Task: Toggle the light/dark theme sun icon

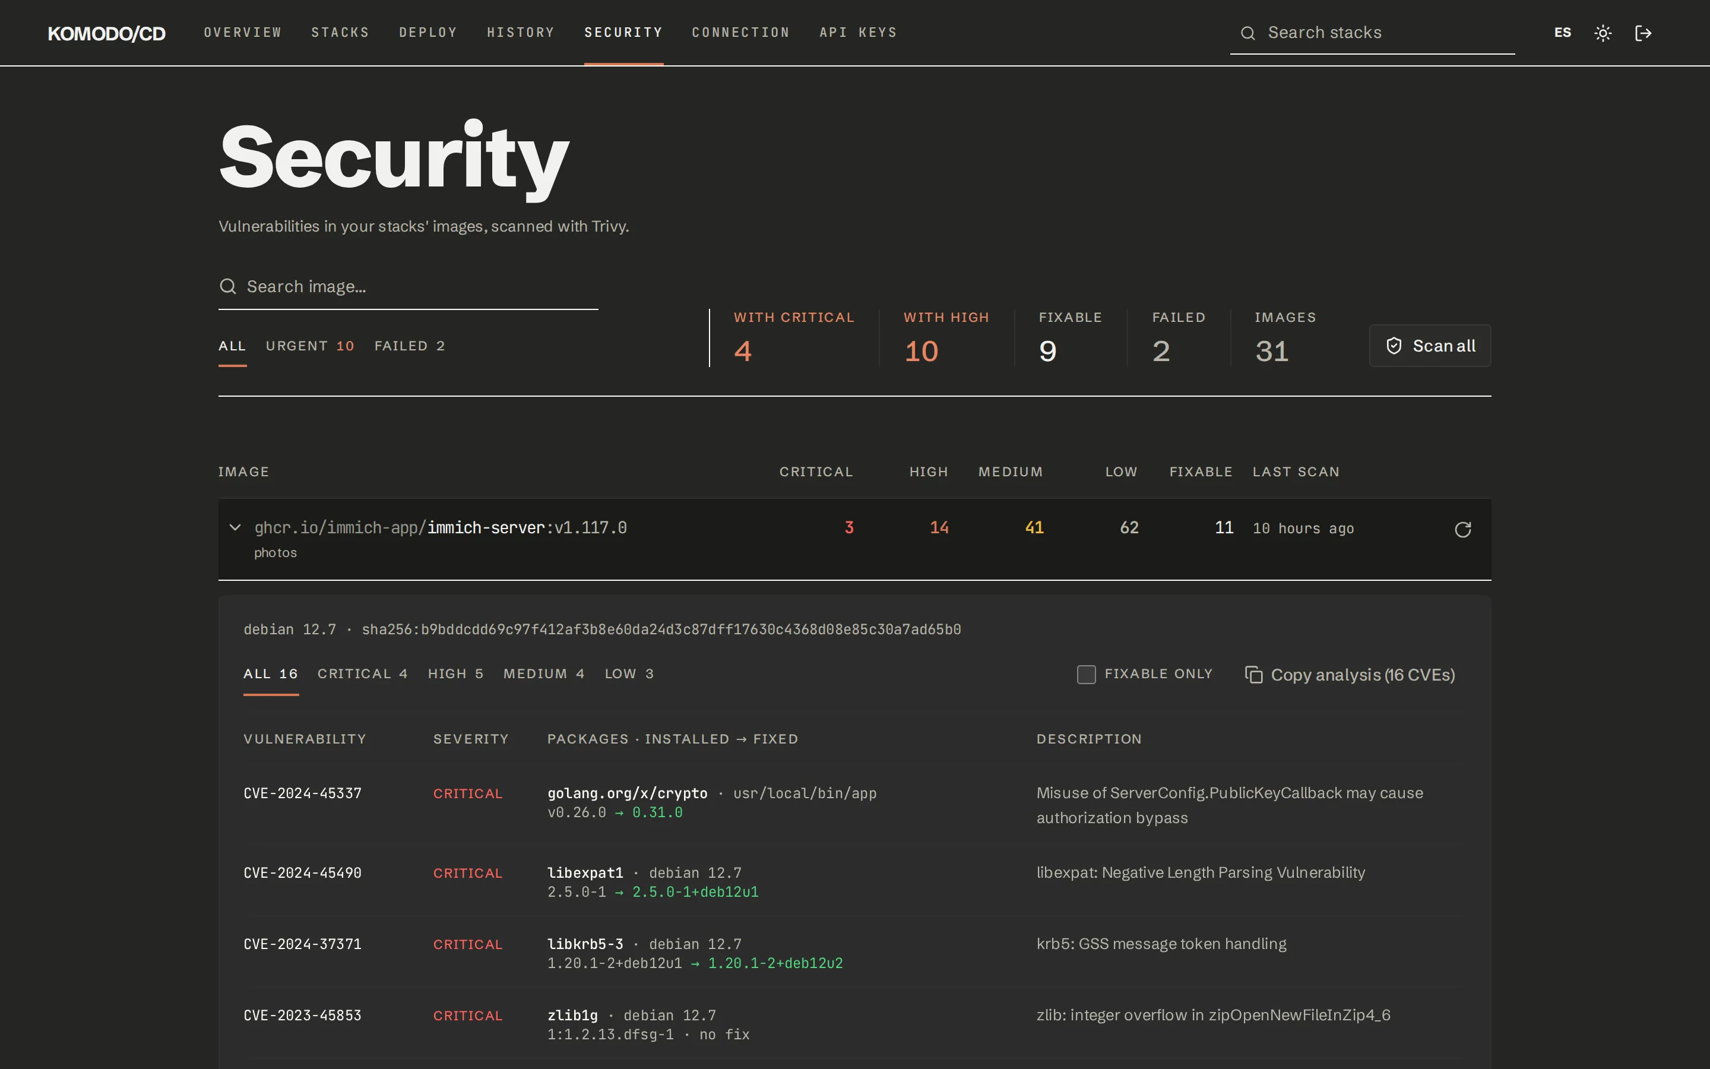Action: [1603, 33]
